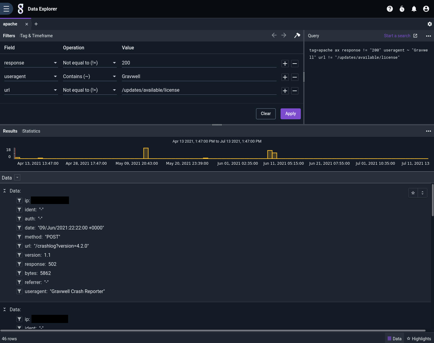This screenshot has width=434, height=343.
Task: Click the Apply button
Action: [291, 114]
